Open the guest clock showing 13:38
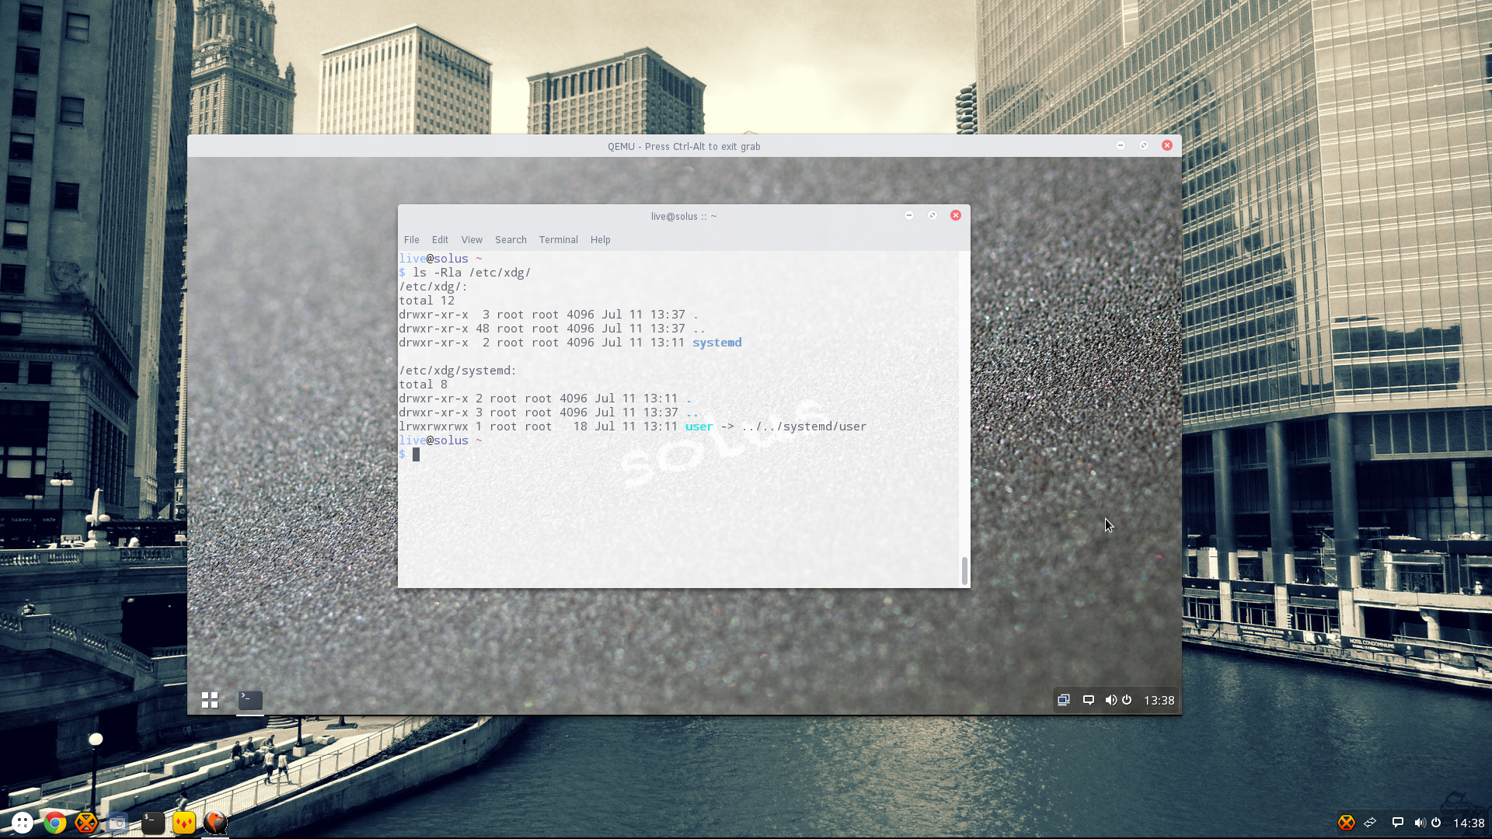The width and height of the screenshot is (1492, 839). tap(1159, 700)
